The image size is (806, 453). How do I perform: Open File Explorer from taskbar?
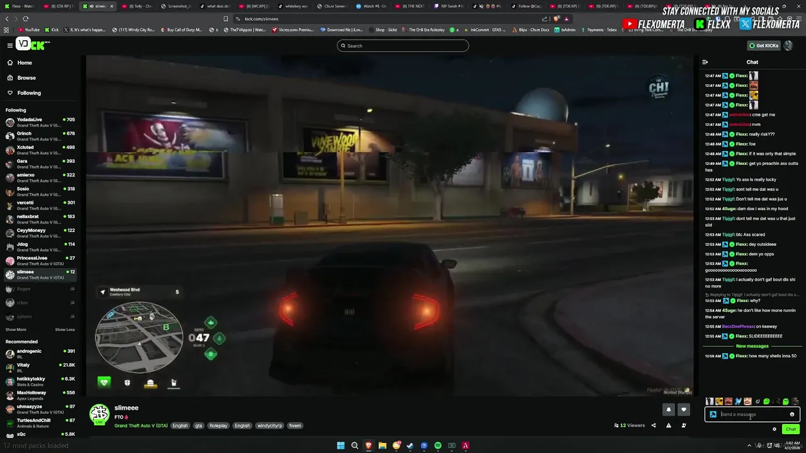(382, 445)
